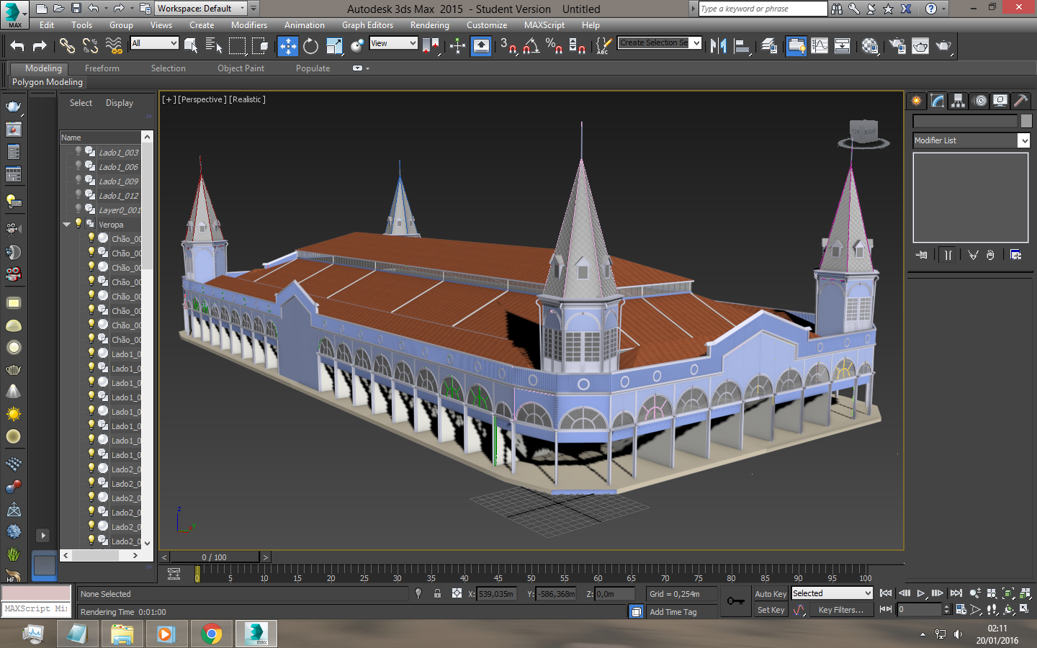The image size is (1037, 648).
Task: Open Curve Editor from main toolbar
Action: point(820,46)
